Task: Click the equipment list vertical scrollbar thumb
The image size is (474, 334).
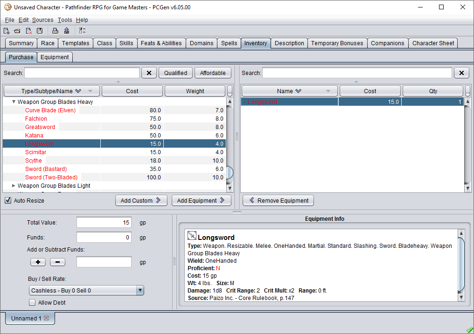Action: pos(230,172)
